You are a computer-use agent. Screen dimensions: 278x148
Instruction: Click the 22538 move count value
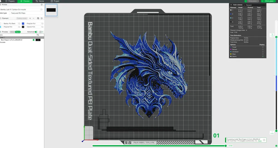pyautogui.click(x=230, y=146)
